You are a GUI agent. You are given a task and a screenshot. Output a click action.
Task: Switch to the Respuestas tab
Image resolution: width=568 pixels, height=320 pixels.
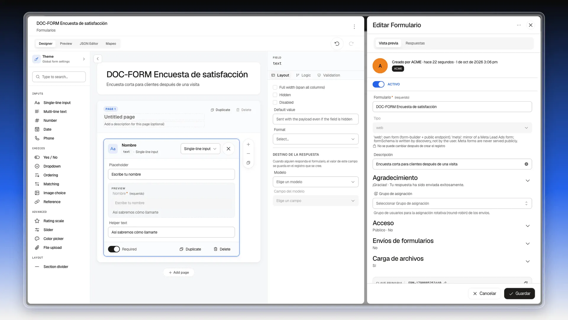(415, 43)
